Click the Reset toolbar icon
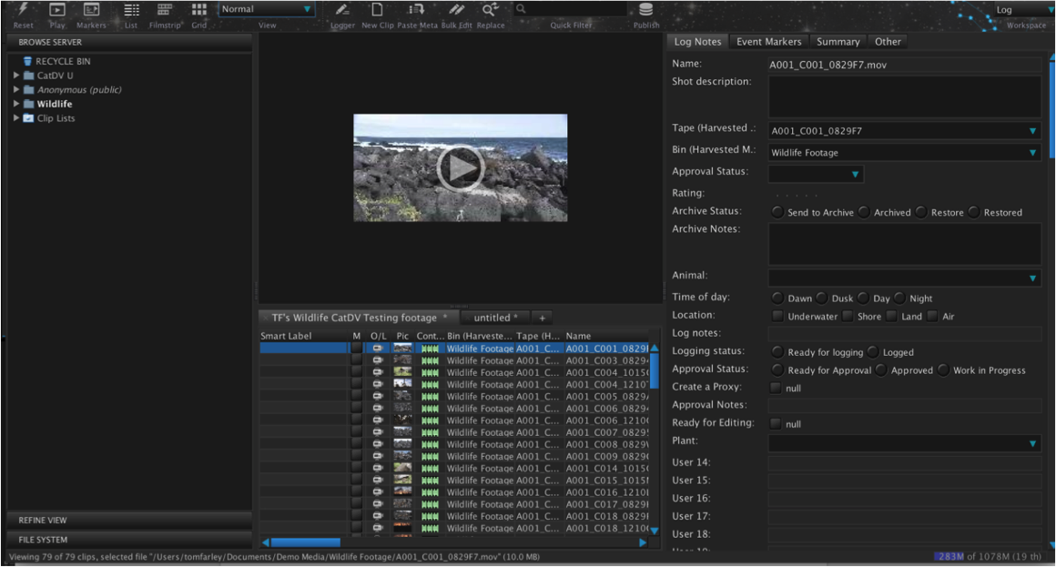 tap(23, 10)
